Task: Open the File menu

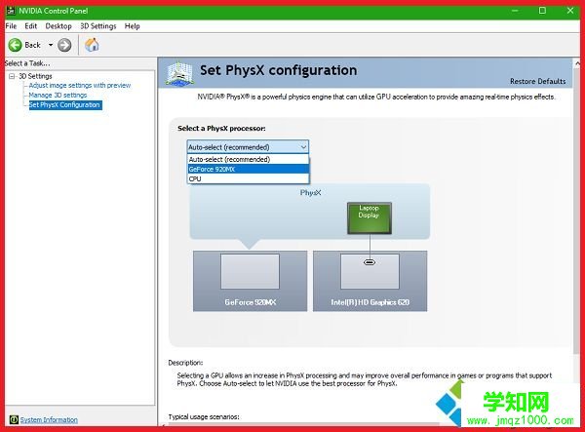Action: click(x=12, y=26)
